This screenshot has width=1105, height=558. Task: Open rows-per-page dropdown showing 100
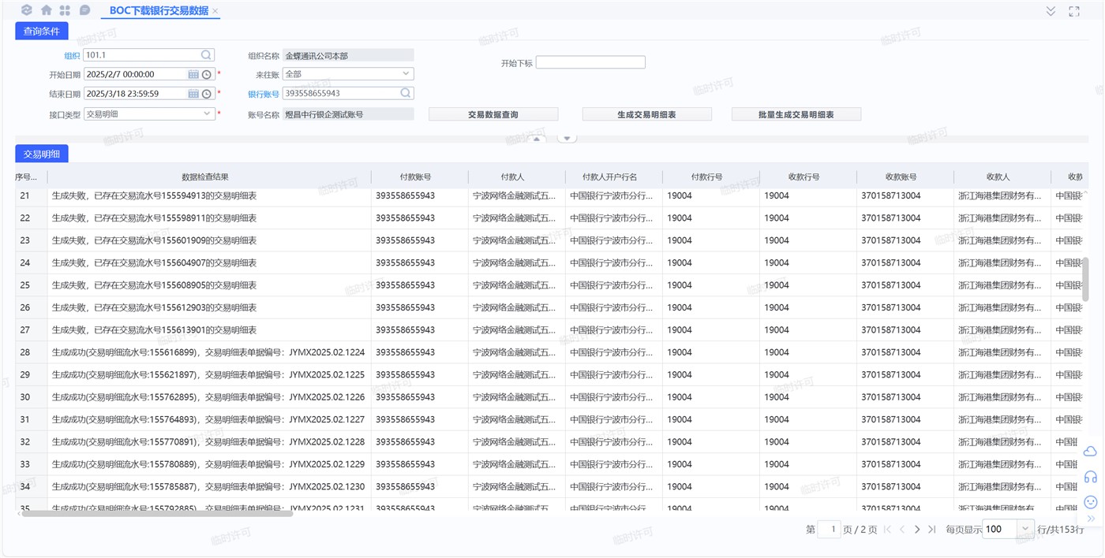click(x=1025, y=530)
